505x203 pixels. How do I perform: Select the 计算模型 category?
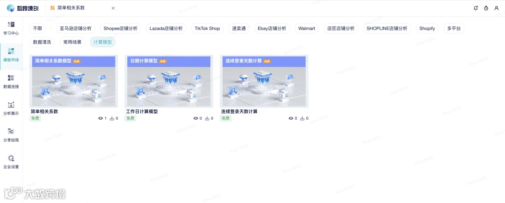click(x=103, y=42)
